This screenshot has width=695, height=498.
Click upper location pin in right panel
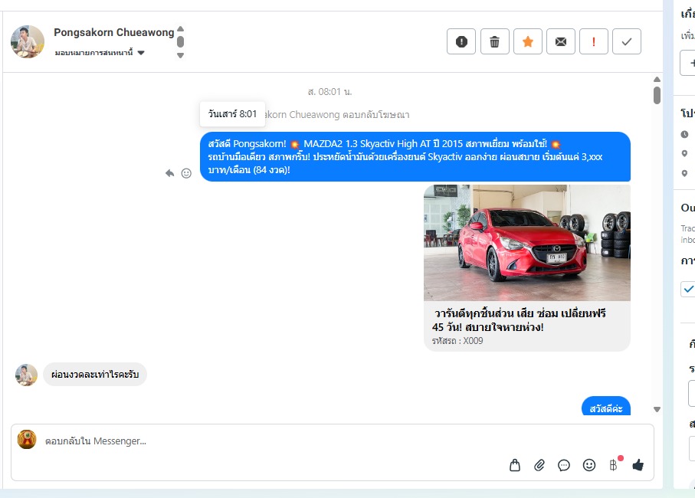point(685,153)
